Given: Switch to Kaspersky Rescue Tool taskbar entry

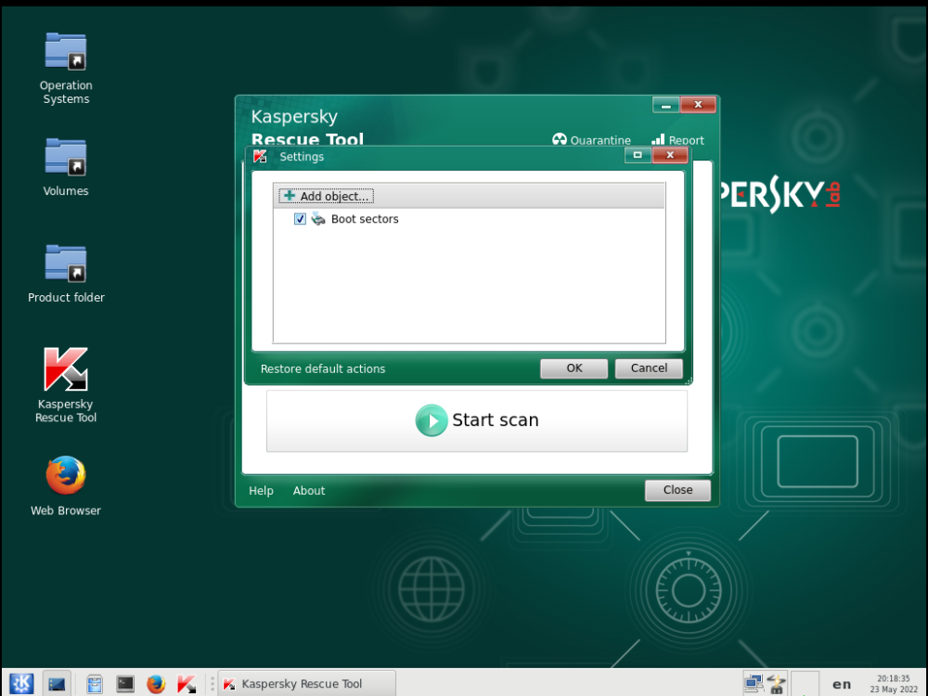Looking at the screenshot, I should pos(306,684).
